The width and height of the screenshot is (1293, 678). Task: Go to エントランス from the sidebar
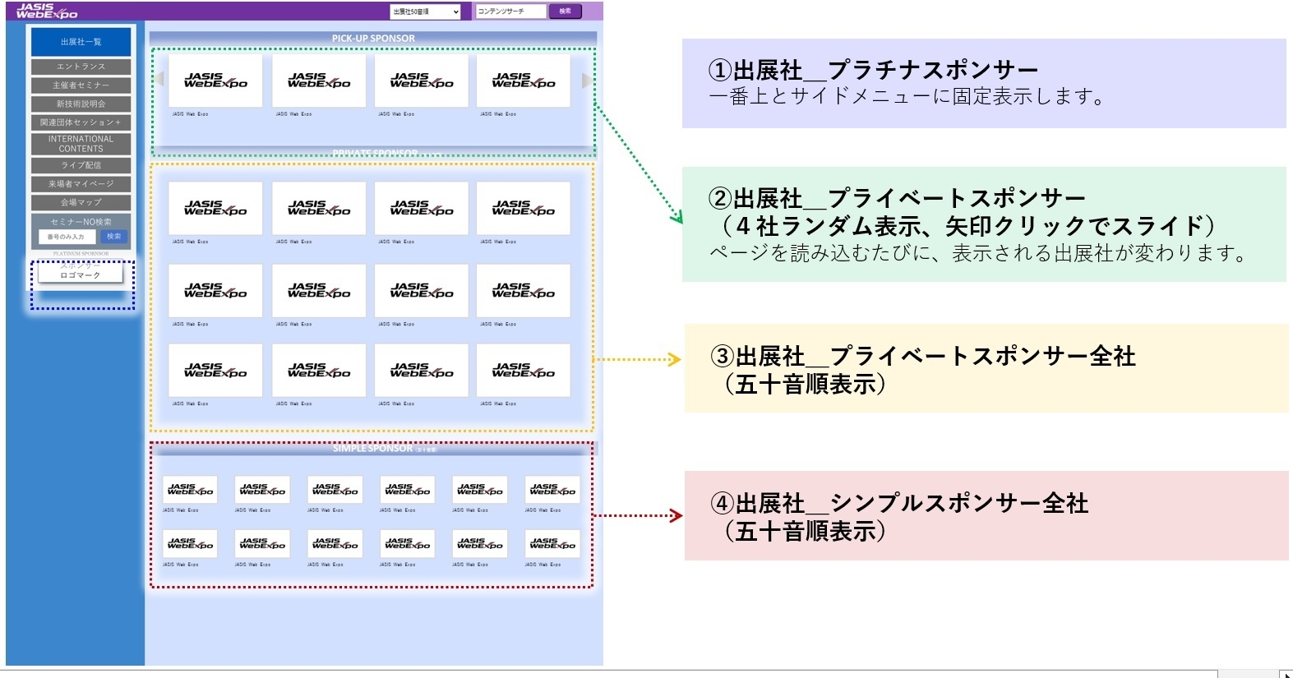[81, 67]
